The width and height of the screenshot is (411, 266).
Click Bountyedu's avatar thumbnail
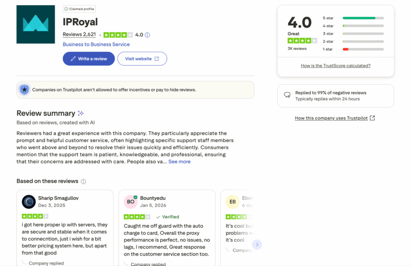[130, 202]
